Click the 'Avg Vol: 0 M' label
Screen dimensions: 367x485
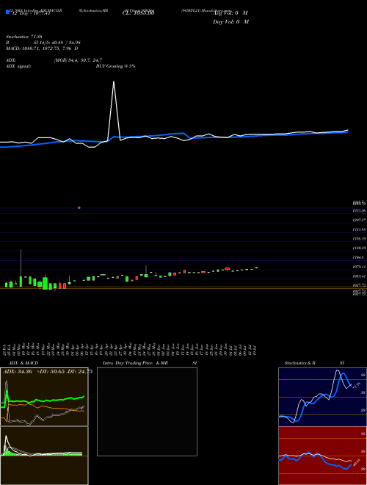230,13
